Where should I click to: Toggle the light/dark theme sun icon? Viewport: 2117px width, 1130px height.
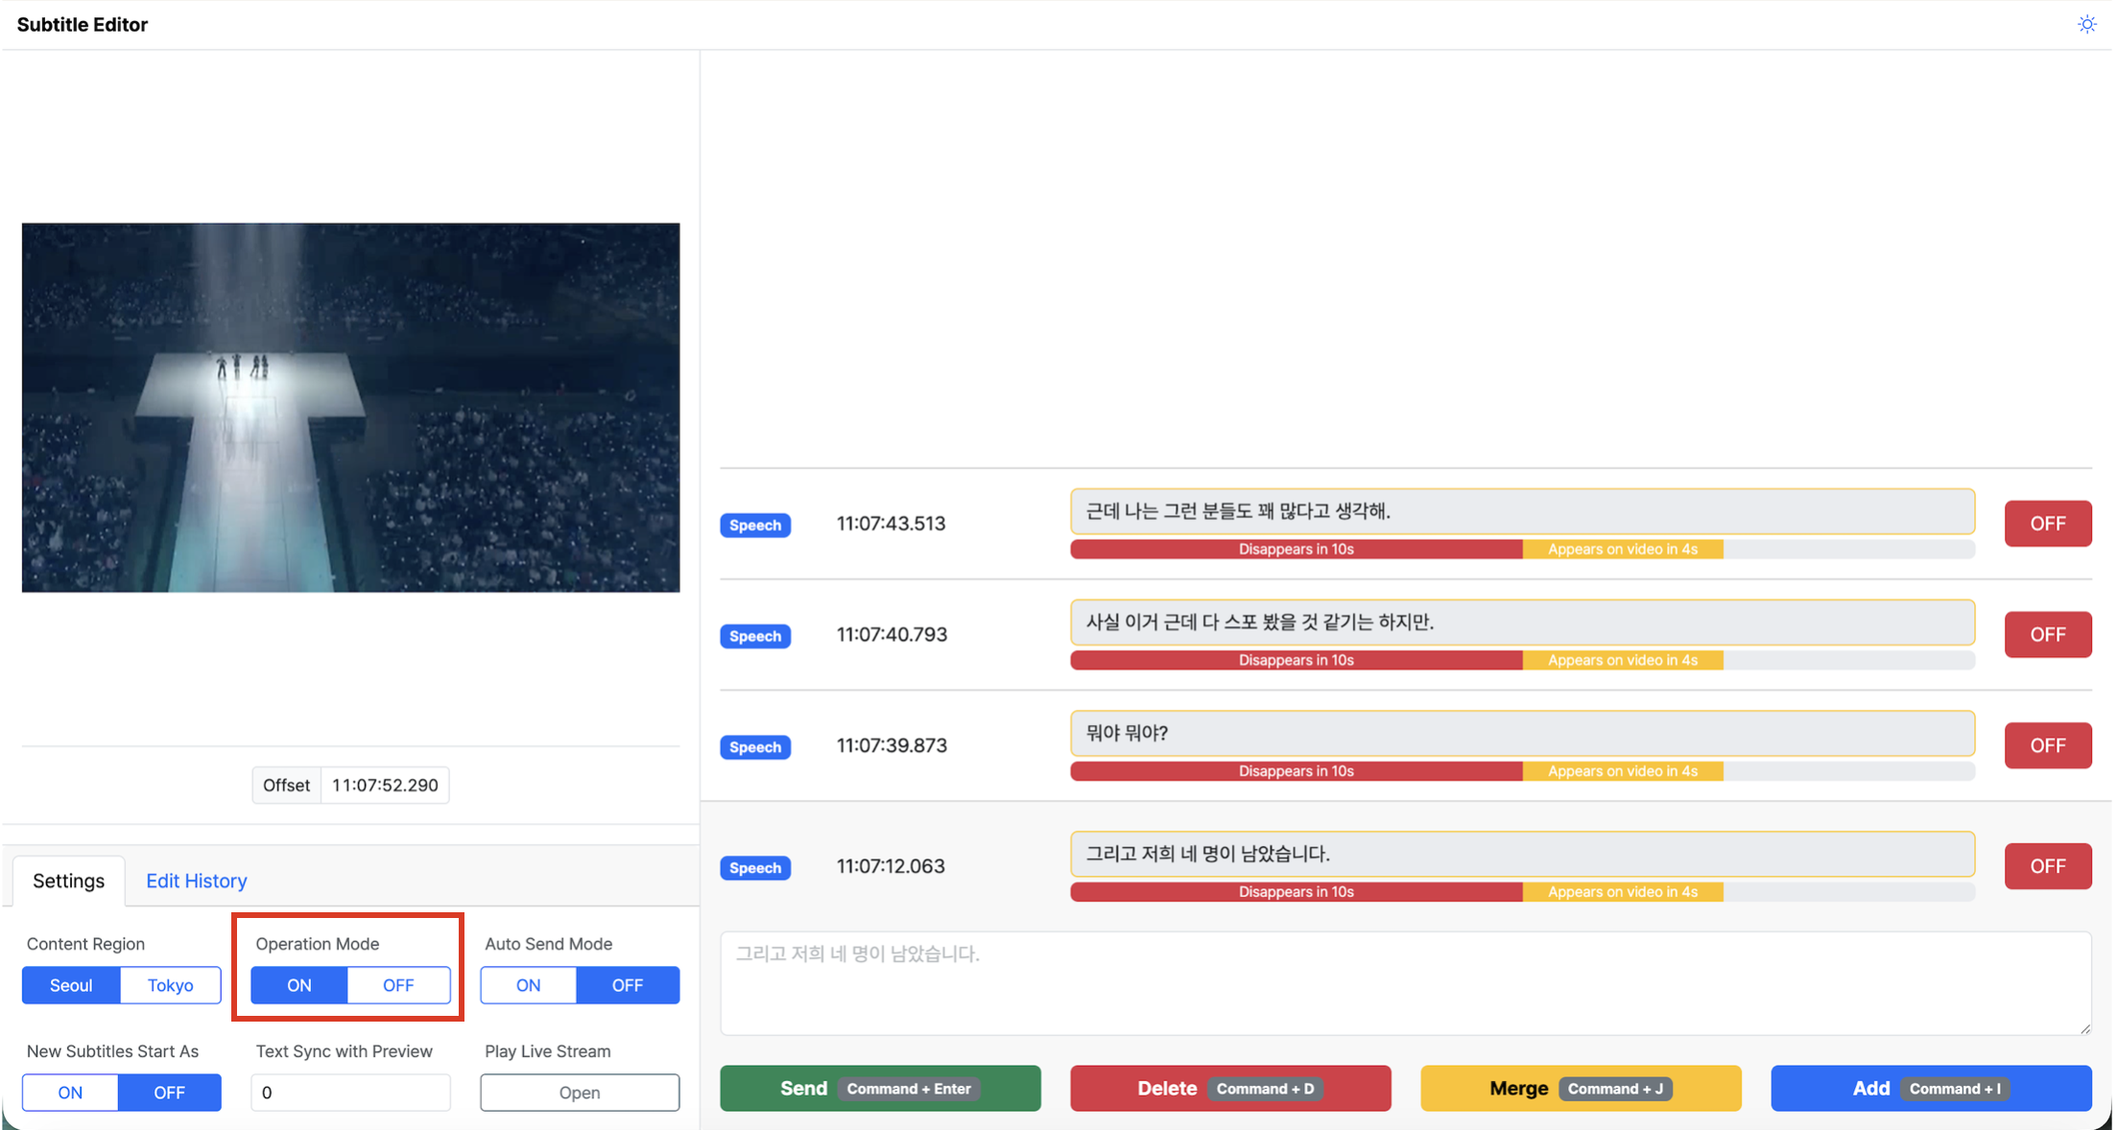[2086, 24]
